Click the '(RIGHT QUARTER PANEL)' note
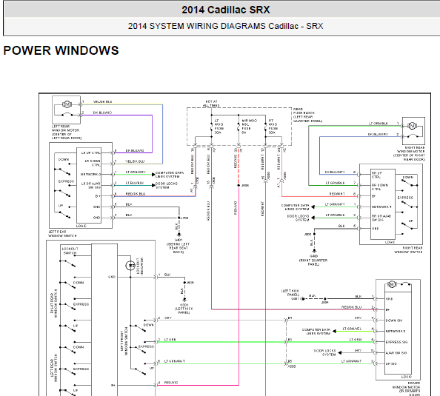Image resolution: width=440 pixels, height=396 pixels. point(313,262)
